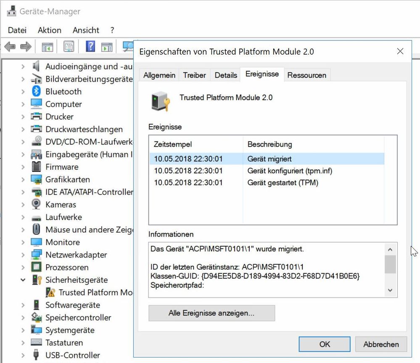
Task: Select Trusted Platform Module warning icon
Action: tap(50, 292)
